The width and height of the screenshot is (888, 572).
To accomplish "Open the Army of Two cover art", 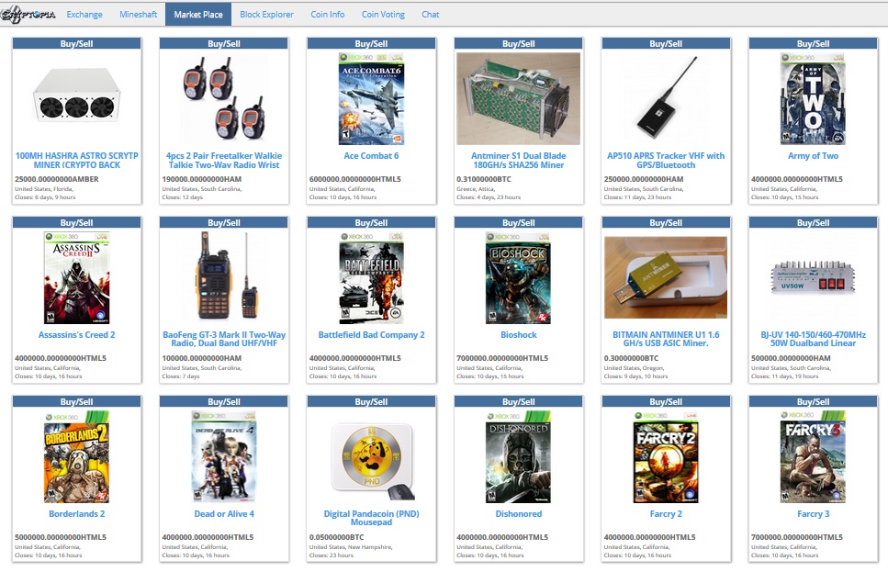I will pos(814,98).
